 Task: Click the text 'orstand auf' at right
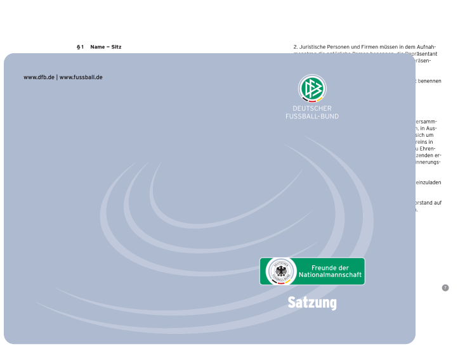(x=428, y=203)
